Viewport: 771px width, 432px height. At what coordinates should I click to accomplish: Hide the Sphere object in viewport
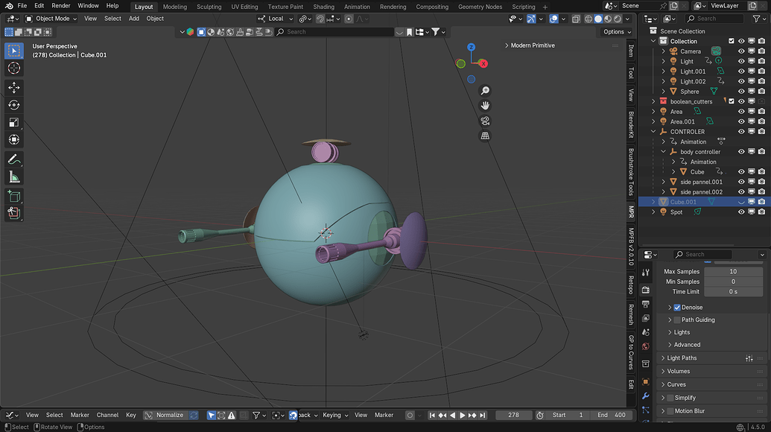[x=741, y=92]
